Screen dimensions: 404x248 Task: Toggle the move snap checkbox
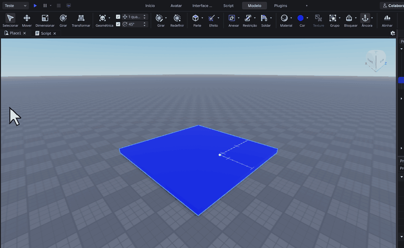118,17
